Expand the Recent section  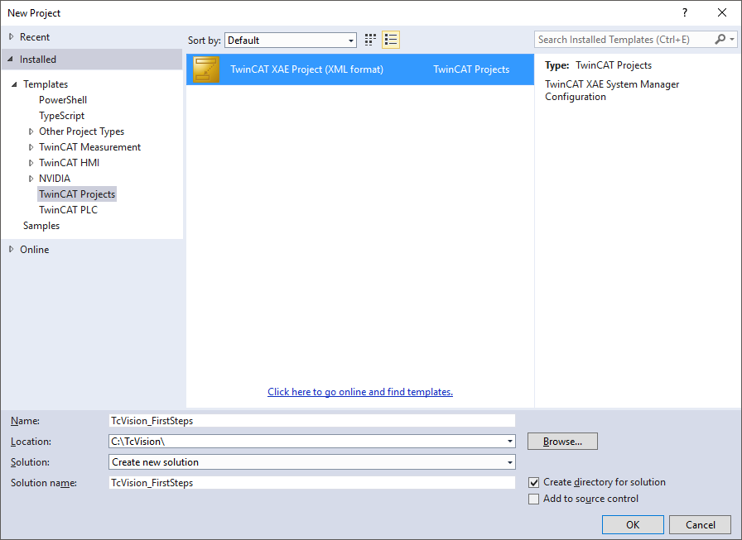pos(12,37)
